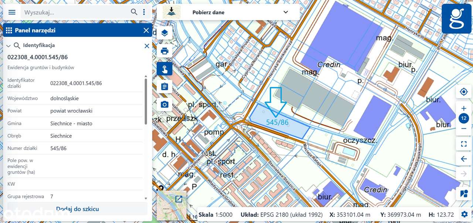This screenshot has width=473, height=223.
Task: Open the overview minimap in new window
Action: coord(179,199)
